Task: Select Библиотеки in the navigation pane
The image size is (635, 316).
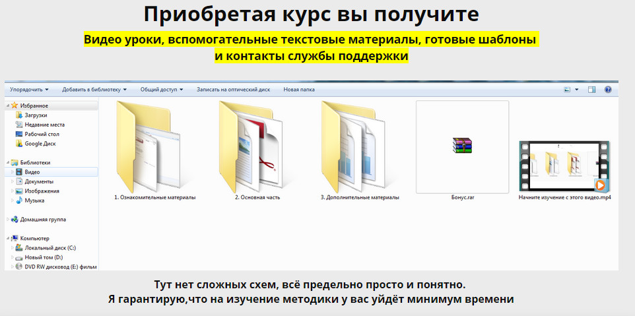Action: point(35,162)
